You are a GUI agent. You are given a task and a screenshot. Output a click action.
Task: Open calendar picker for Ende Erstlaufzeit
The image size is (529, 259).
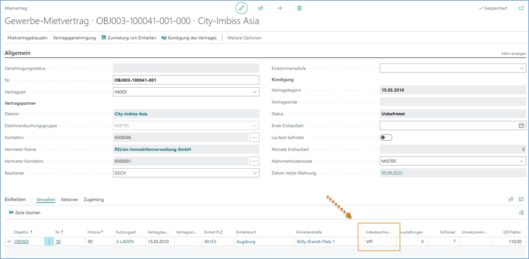[521, 126]
